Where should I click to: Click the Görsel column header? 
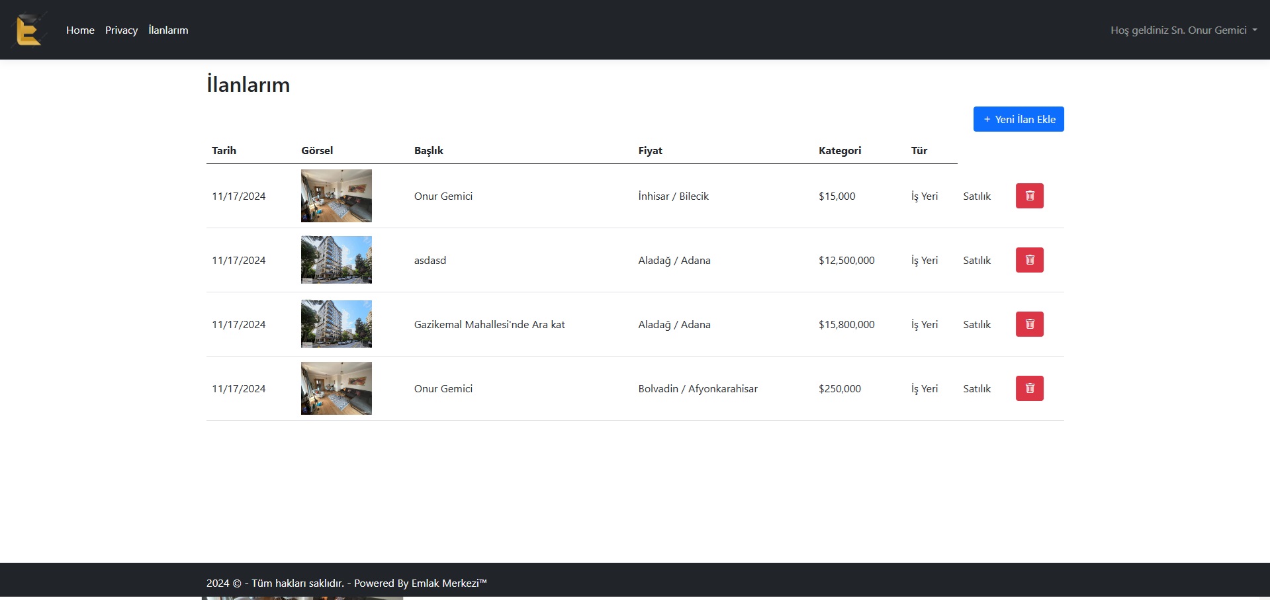317,150
